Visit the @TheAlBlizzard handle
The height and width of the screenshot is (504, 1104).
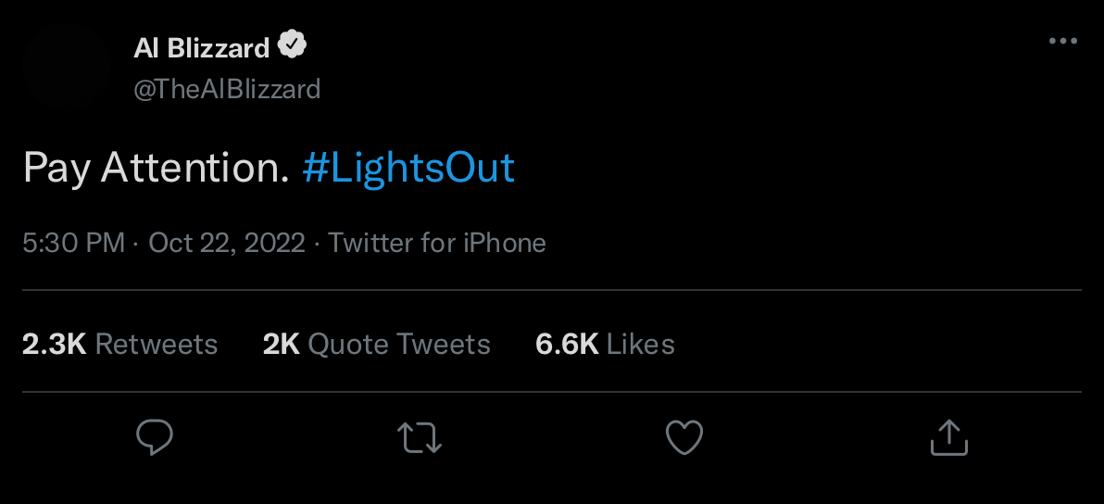point(227,89)
